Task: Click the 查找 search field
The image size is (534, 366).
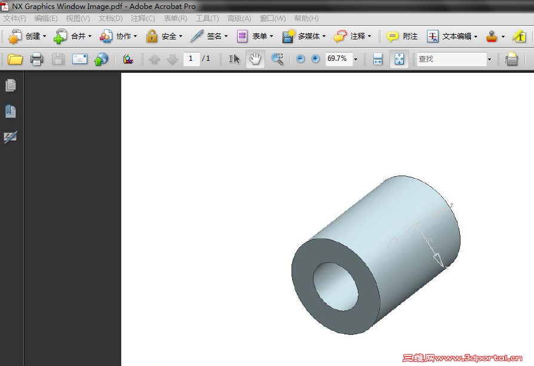Action: [452, 59]
